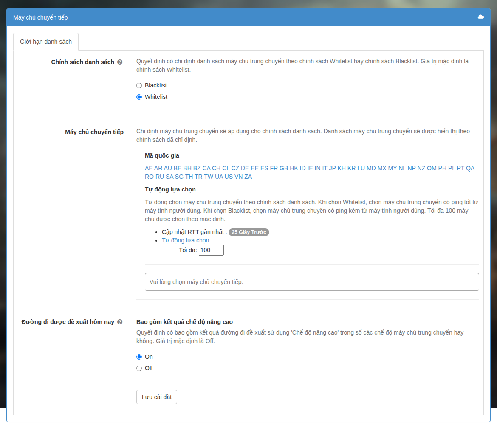Click the Tự động lựa chọn link

[186, 240]
